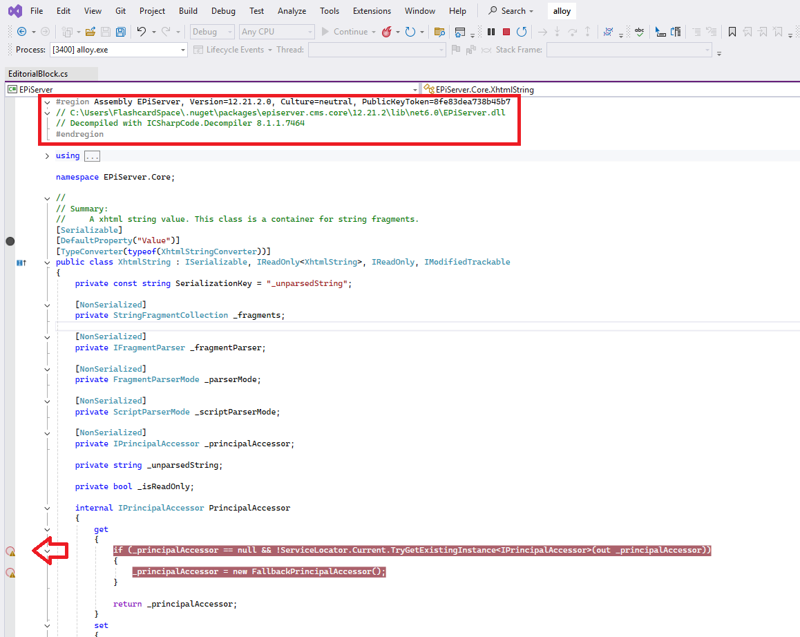Open the Help menu
Image resolution: width=800 pixels, height=637 pixels.
coord(457,11)
